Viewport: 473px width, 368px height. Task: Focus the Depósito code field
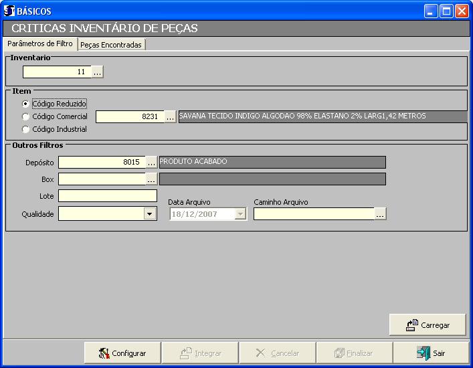click(x=101, y=162)
